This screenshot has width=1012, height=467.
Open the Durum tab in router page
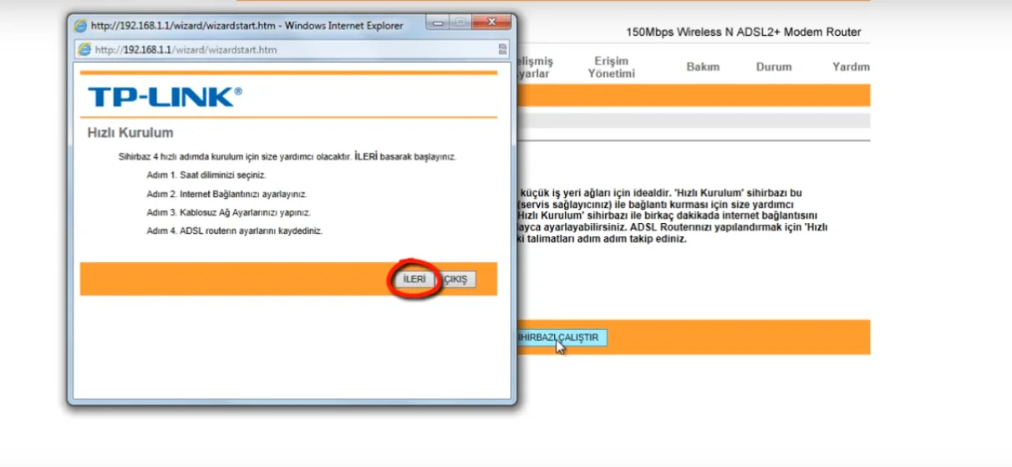[x=774, y=67]
